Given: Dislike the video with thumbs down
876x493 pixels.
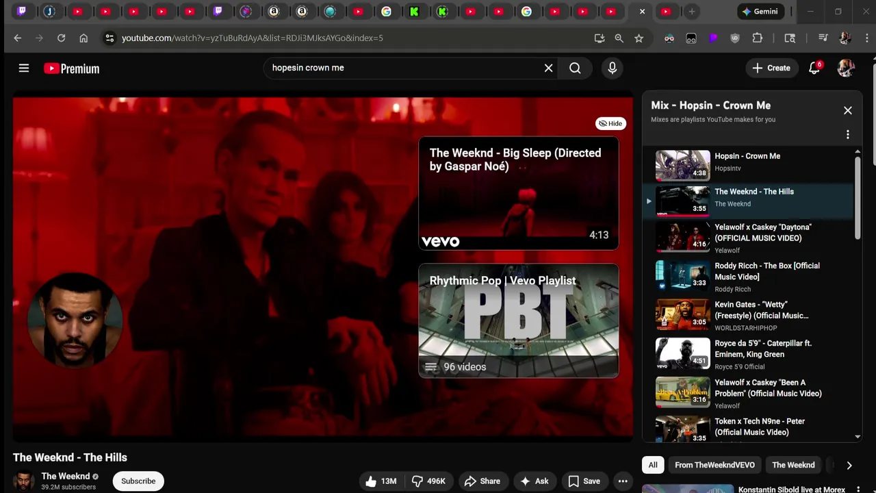Looking at the screenshot, I should pos(429,481).
